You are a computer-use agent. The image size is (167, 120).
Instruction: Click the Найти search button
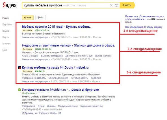pos(127,5)
